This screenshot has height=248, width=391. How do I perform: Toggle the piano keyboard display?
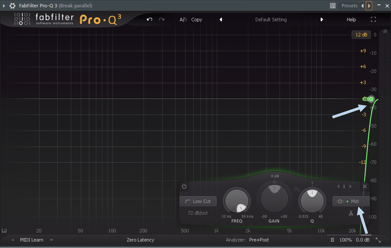pyautogui.click(x=4, y=231)
